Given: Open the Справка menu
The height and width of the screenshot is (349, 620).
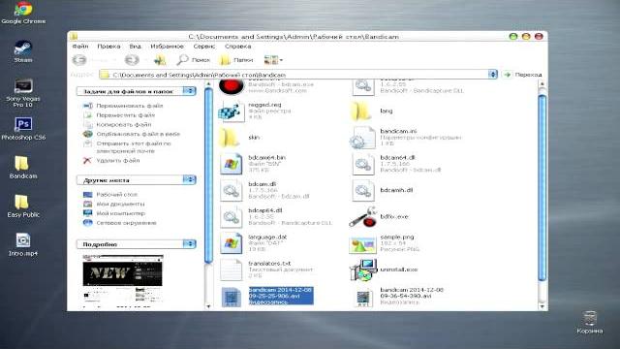Looking at the screenshot, I should pyautogui.click(x=237, y=47).
